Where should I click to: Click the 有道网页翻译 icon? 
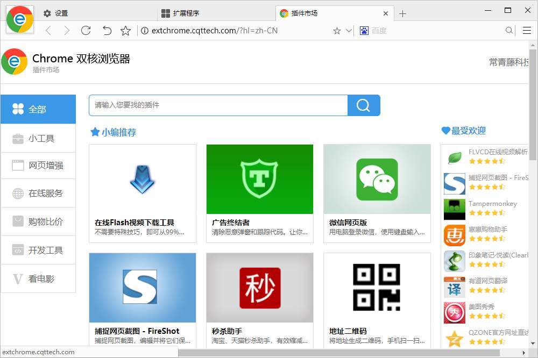pos(454,287)
